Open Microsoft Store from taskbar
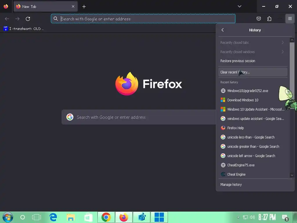This screenshot has width=297, height=223. tap(88, 217)
